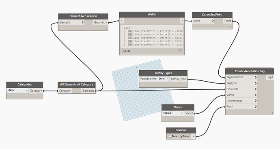Open the Categories dropdown showing Stěny
This screenshot has height=149, width=280.
coord(17,91)
